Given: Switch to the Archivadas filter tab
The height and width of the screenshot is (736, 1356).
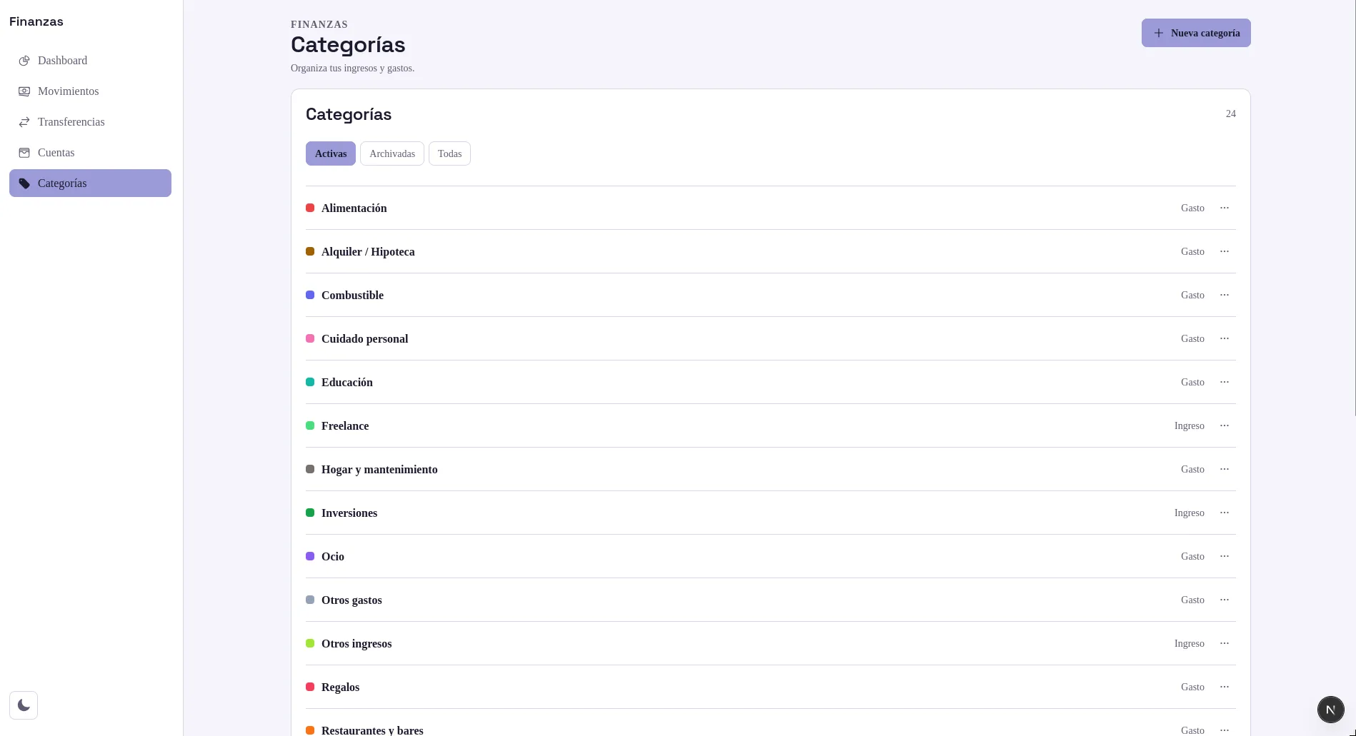Looking at the screenshot, I should [x=392, y=153].
